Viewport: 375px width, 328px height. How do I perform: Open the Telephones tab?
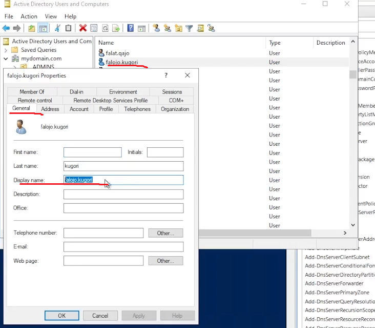click(x=137, y=109)
